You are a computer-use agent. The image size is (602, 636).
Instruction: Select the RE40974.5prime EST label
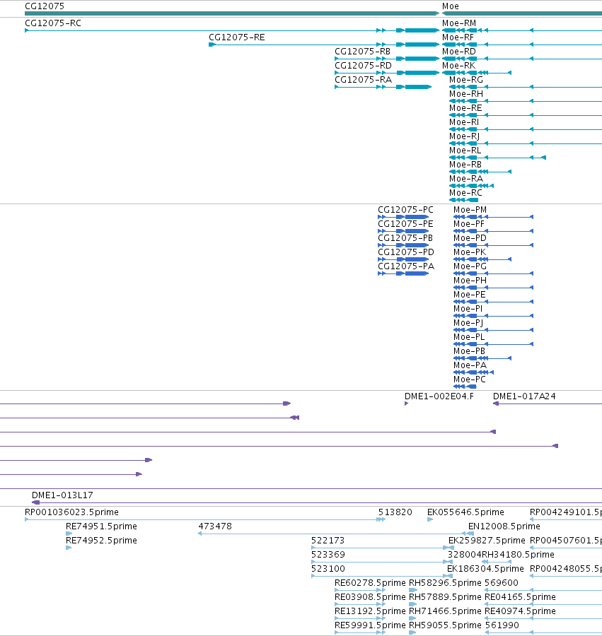coord(520,611)
